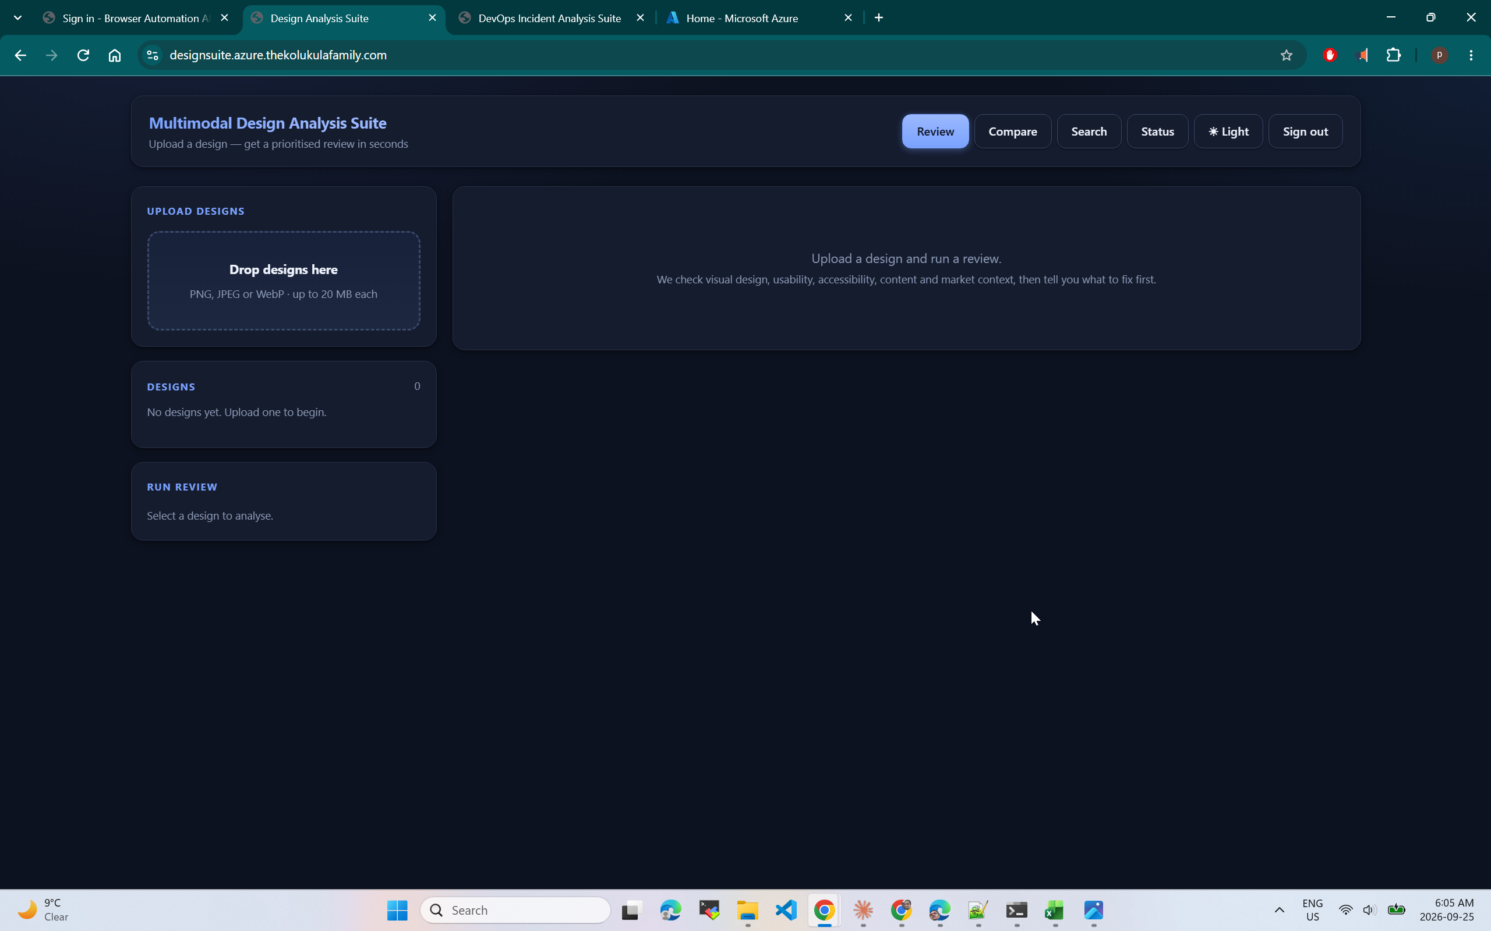
Task: Open the Windows Start menu
Action: coord(397,910)
